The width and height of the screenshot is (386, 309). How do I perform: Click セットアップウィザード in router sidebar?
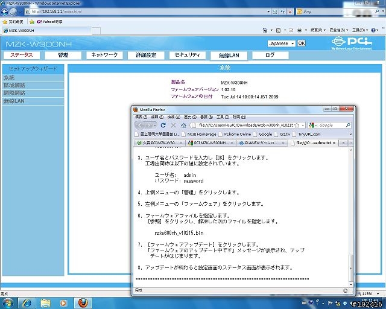click(33, 69)
